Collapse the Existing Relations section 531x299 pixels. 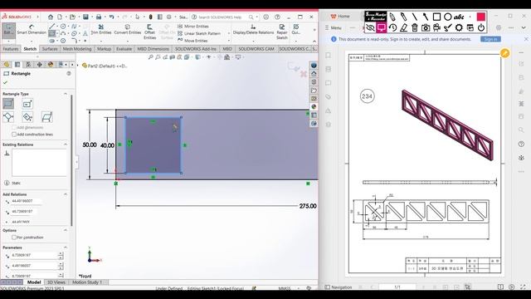66,145
